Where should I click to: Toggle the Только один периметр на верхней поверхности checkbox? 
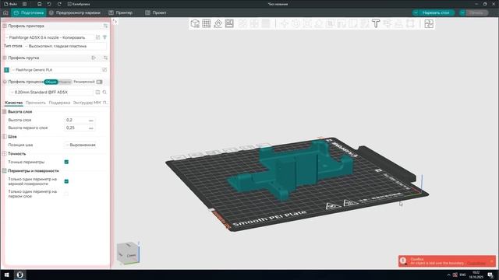click(66, 181)
